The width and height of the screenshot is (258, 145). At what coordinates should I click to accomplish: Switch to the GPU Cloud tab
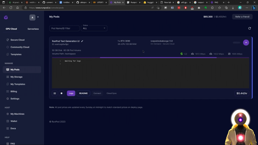click(11, 29)
